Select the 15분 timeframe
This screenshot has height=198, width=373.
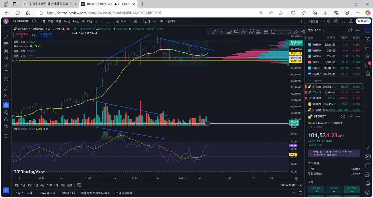pos(50,21)
